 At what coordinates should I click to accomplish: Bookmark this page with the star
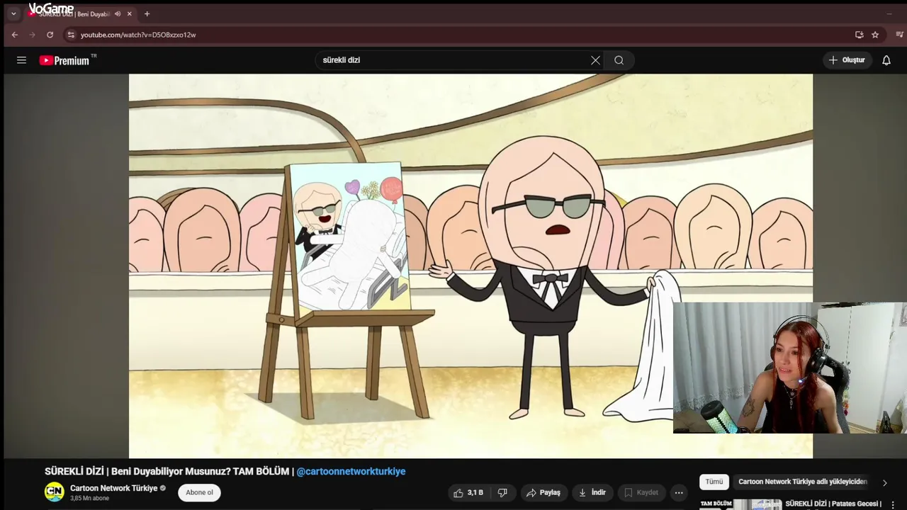(x=875, y=35)
